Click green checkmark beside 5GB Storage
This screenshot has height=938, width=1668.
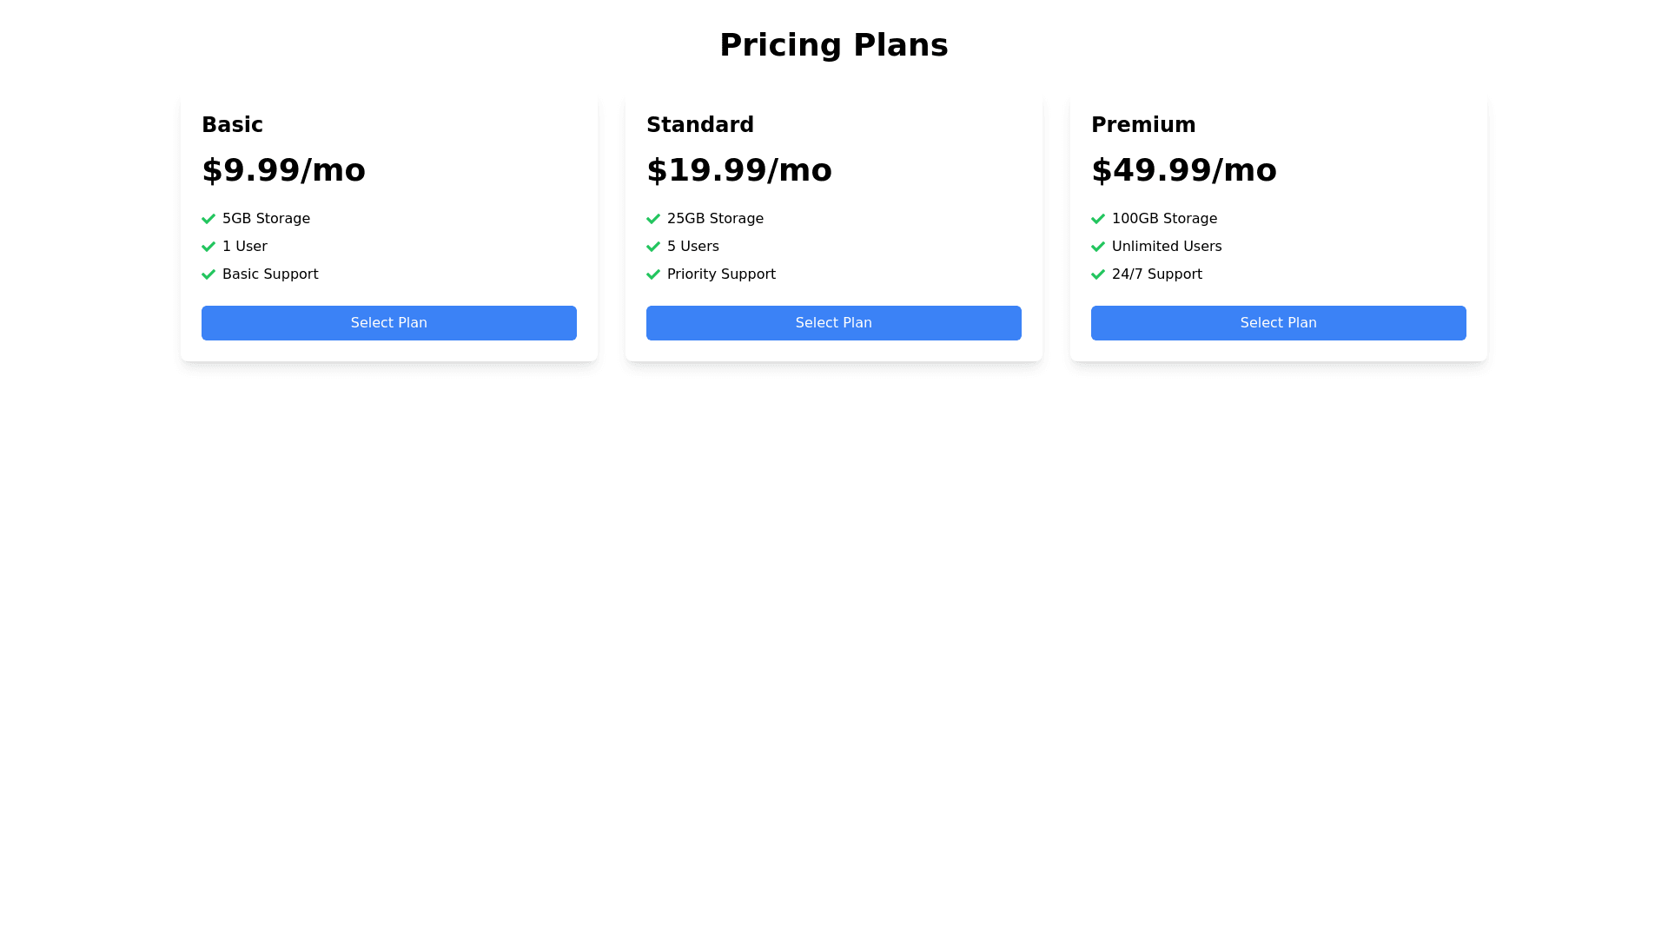click(x=208, y=219)
